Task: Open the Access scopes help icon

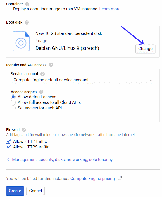Action: coord(41,92)
